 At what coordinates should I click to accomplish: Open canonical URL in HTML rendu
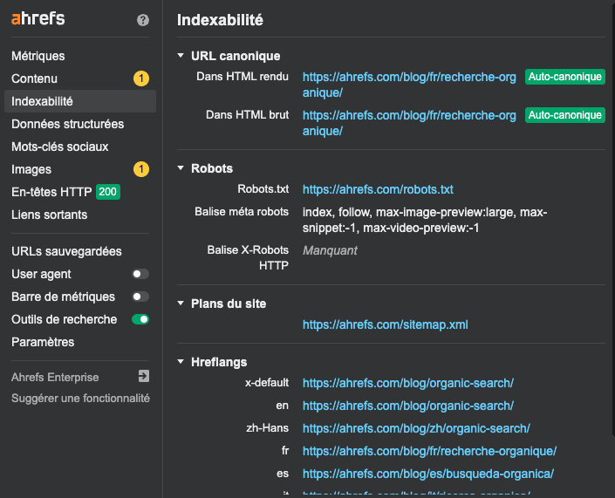pos(409,85)
